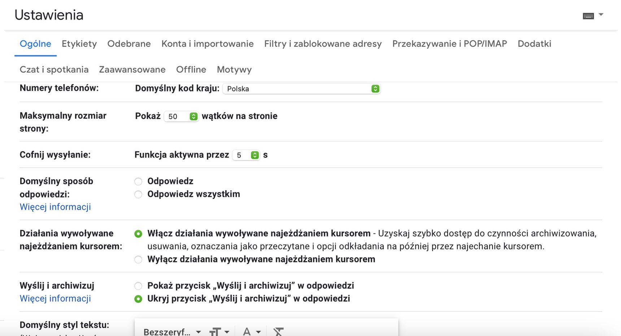This screenshot has width=621, height=336.
Task: Select Odpowiedz wszystkim radio button
Action: pos(138,194)
